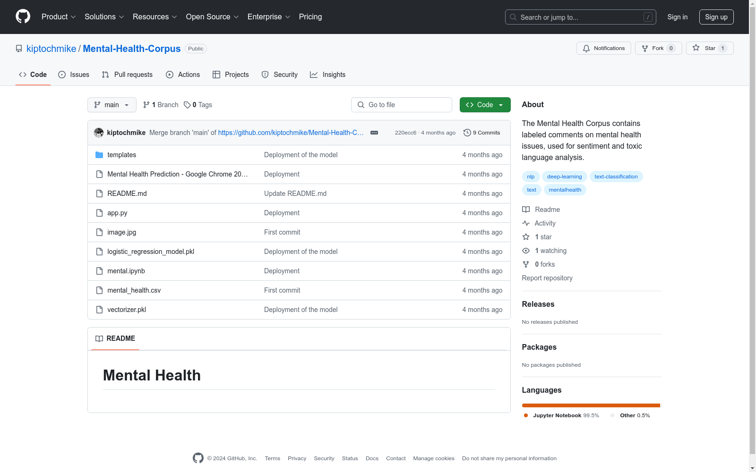The image size is (756, 472).
Task: Click the text topic tag
Action: pyautogui.click(x=532, y=190)
